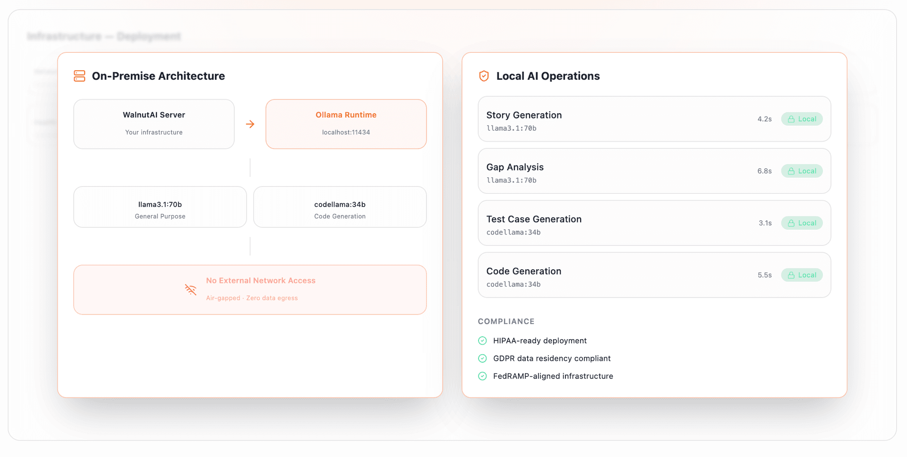Click the shield icon beside Local AI Operations

pyautogui.click(x=483, y=76)
